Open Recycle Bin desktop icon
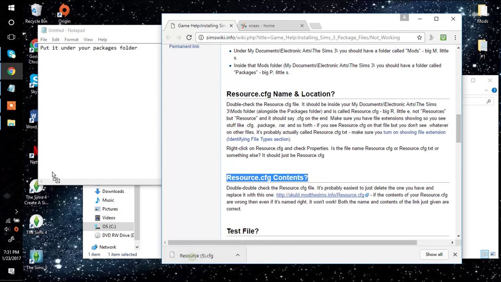501x282 pixels. (x=36, y=14)
